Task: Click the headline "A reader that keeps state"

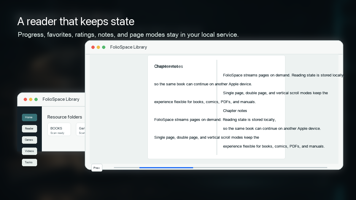Action: (x=76, y=21)
